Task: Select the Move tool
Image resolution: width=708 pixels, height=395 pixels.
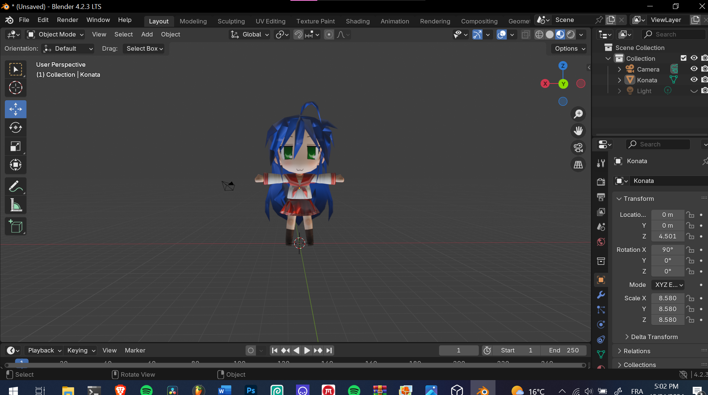Action: [x=16, y=109]
